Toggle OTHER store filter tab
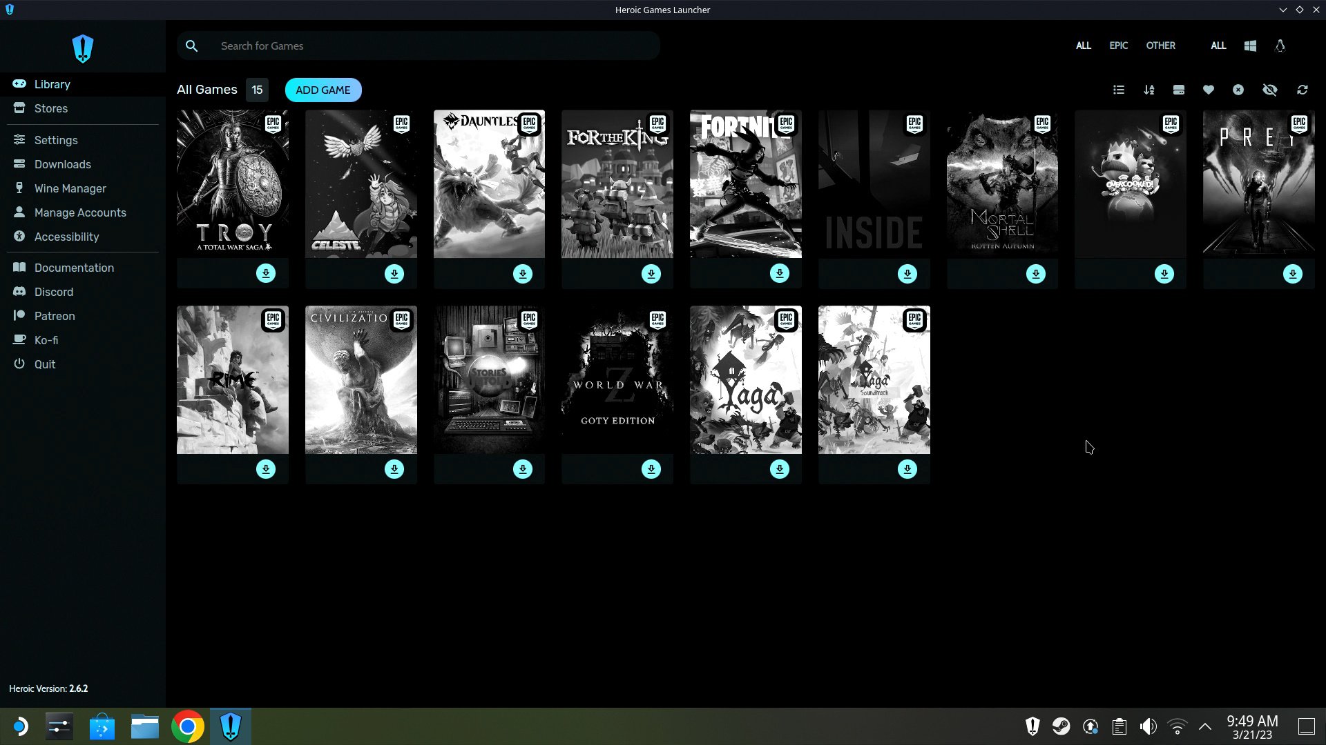Image resolution: width=1326 pixels, height=745 pixels. point(1160,46)
